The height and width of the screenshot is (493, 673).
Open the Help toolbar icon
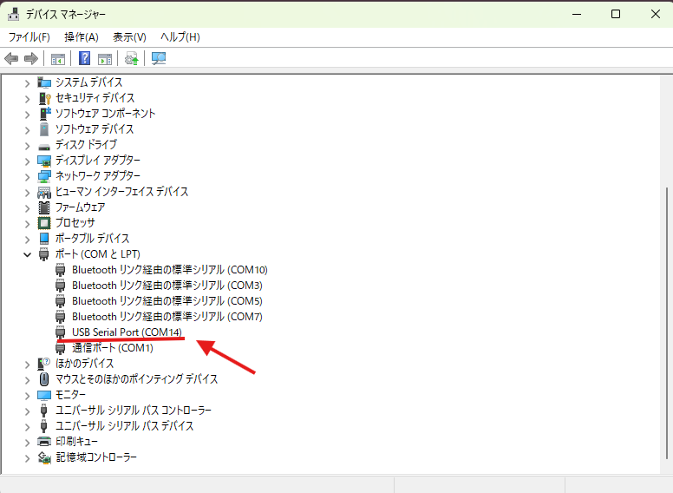click(x=84, y=58)
